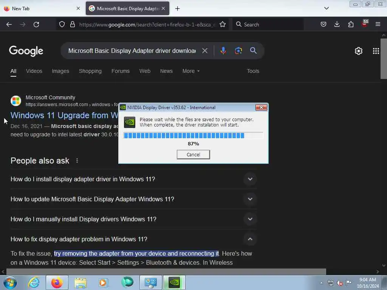Click the muted volume tray icon
This screenshot has height=290, width=387.
[x=340, y=283]
